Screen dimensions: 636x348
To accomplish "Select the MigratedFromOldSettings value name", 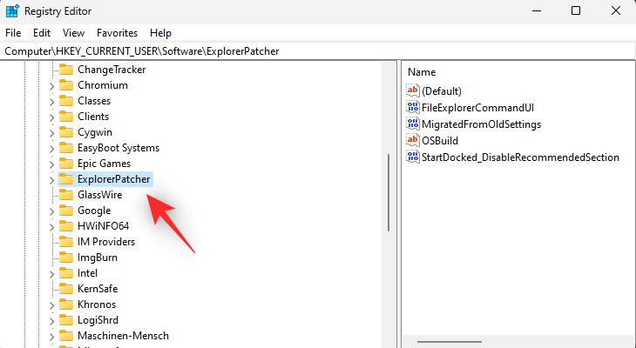I will 482,124.
